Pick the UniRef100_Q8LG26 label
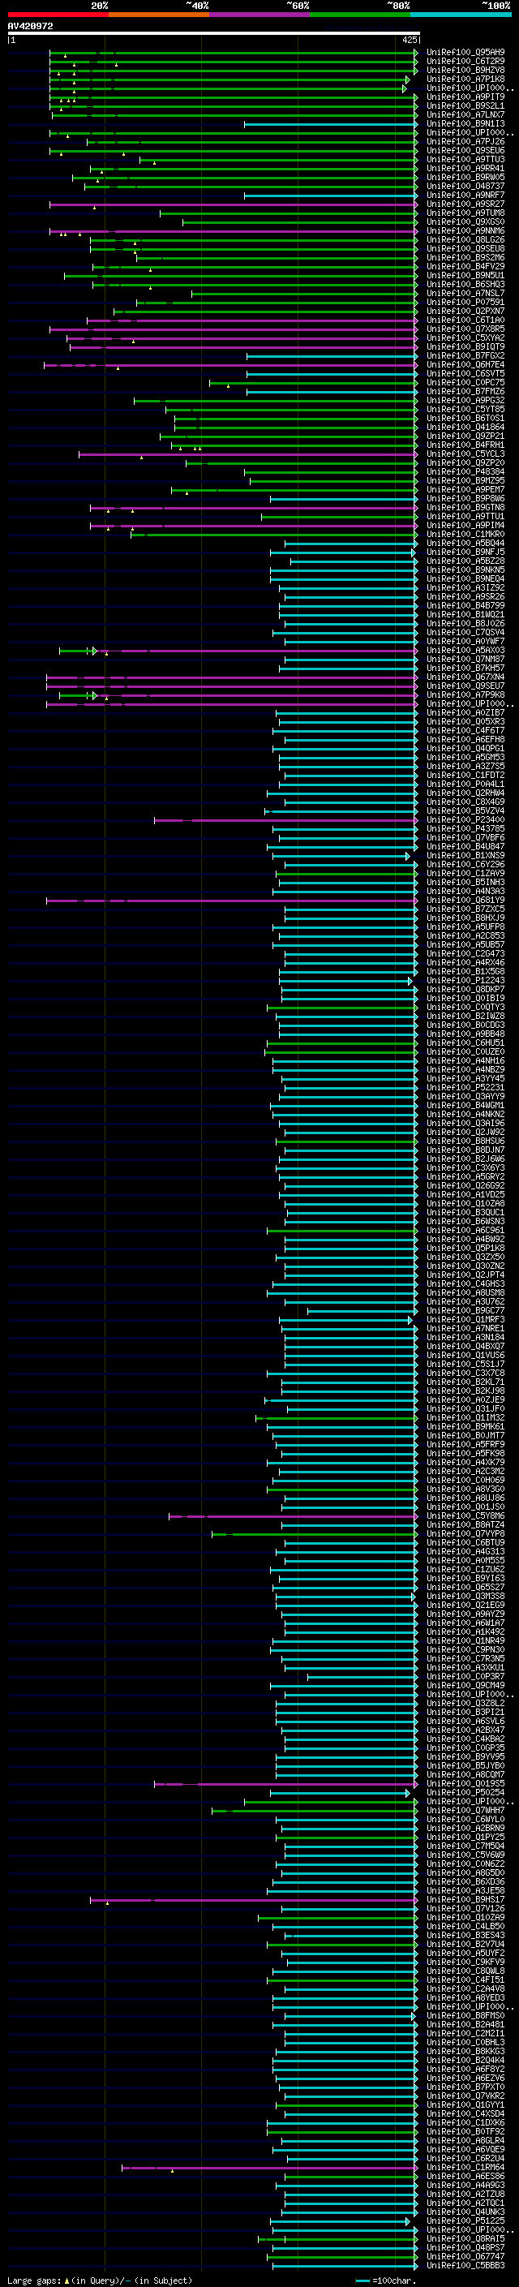The width and height of the screenshot is (519, 2287). click(465, 239)
